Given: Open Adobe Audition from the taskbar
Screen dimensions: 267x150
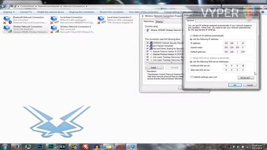Looking at the screenshot, I should 51,147.
